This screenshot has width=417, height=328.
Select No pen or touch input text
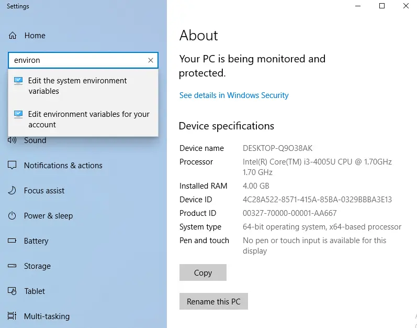314,245
